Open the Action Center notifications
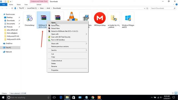 coord(174,97)
